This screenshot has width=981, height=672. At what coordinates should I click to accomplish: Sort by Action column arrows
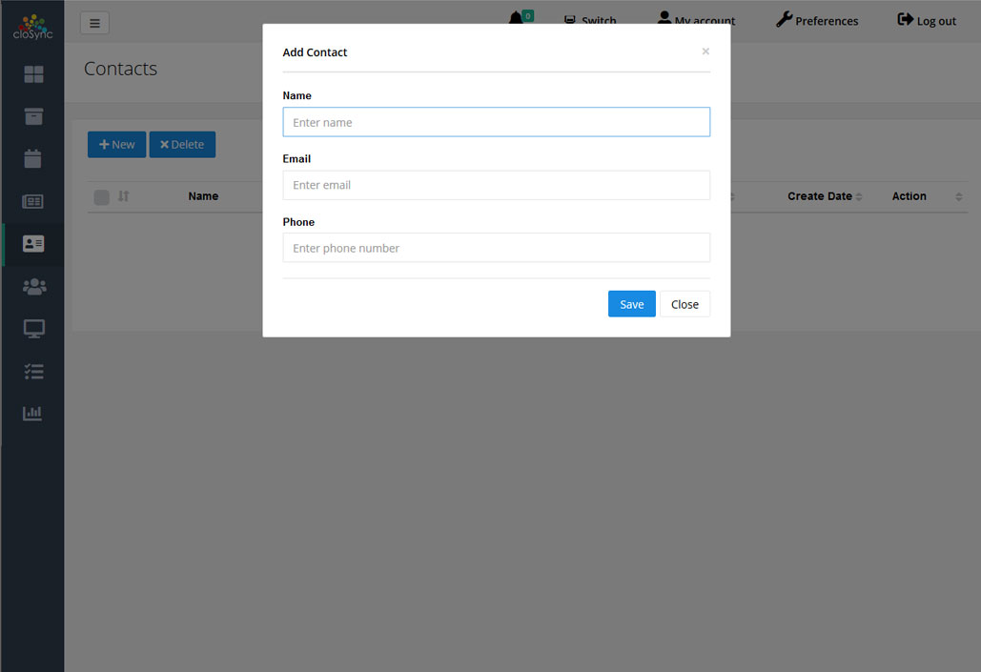click(958, 197)
